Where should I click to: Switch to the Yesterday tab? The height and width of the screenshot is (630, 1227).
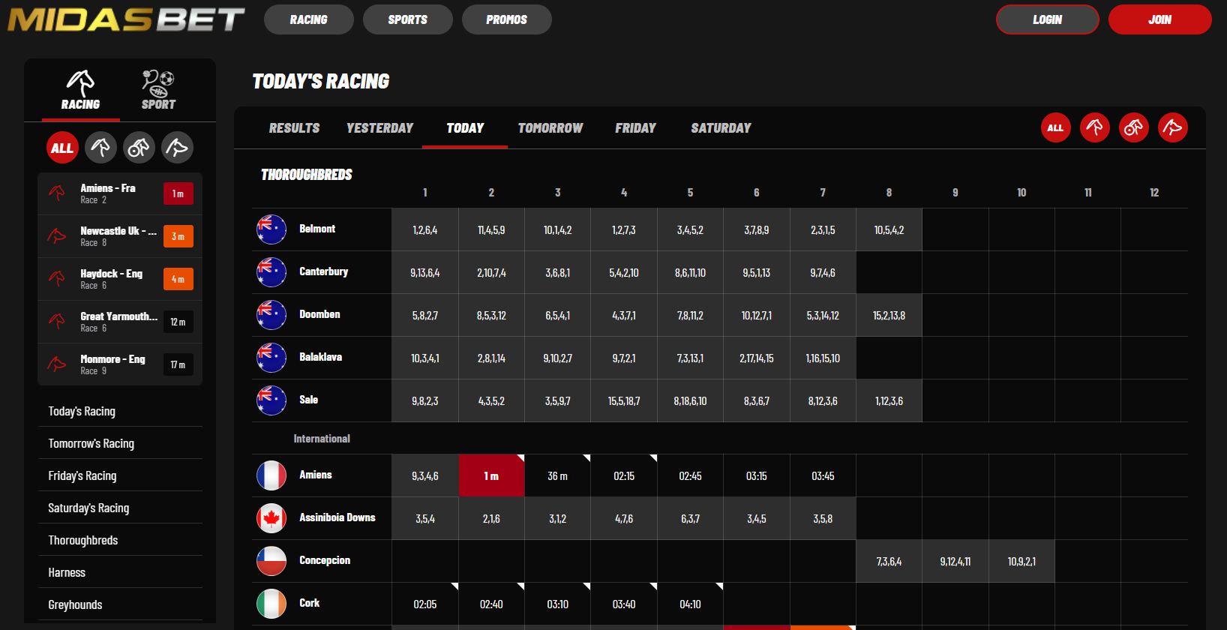379,128
